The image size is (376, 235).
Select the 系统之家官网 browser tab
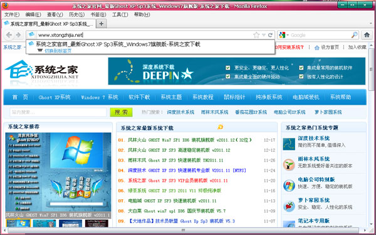click(x=49, y=24)
